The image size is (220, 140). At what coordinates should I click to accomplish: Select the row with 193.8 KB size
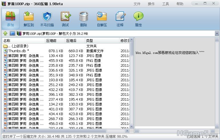click(x=66, y=80)
